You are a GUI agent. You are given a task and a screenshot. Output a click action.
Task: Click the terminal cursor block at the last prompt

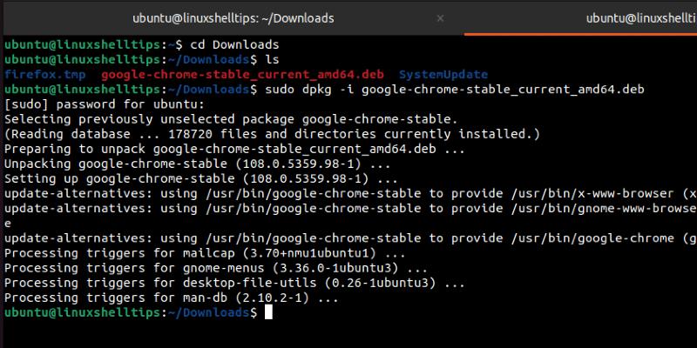[267, 313]
